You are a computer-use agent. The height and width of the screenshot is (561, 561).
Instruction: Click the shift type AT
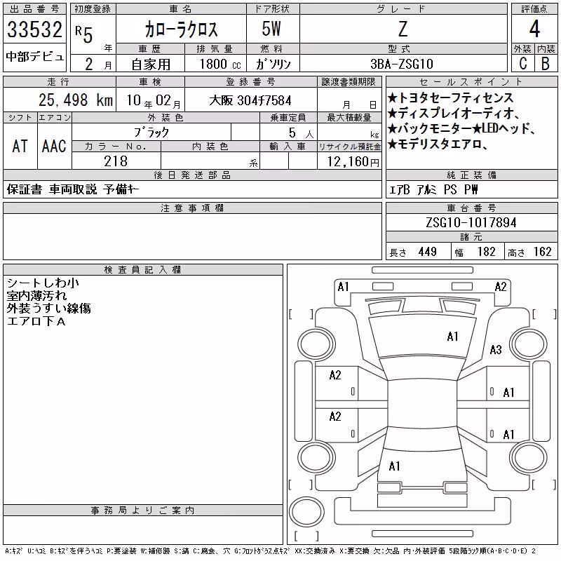tap(20, 147)
